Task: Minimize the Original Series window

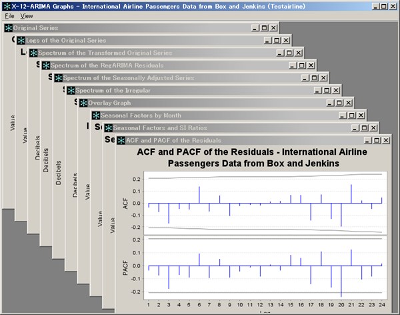Action: [x=255, y=28]
